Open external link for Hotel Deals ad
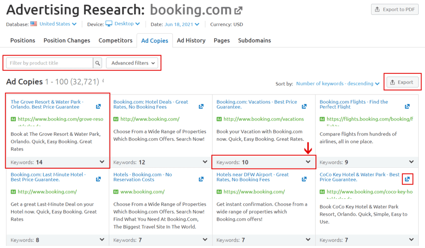Screen dimensions: 425x248 click(x=201, y=107)
